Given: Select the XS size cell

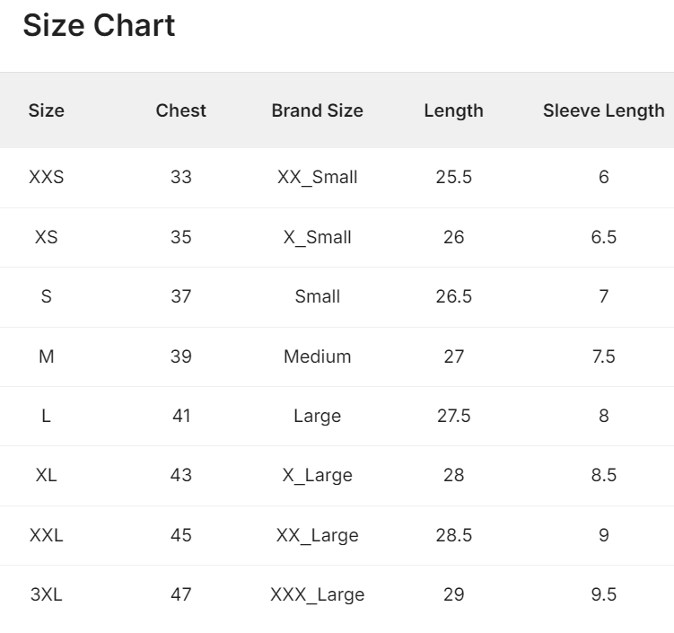Looking at the screenshot, I should (47, 237).
